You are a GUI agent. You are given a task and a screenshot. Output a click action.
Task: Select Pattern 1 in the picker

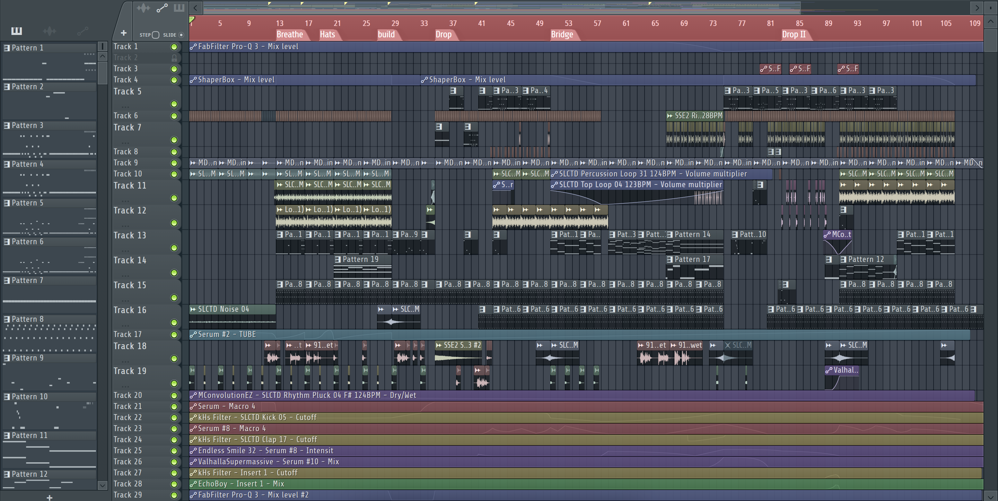[50, 48]
